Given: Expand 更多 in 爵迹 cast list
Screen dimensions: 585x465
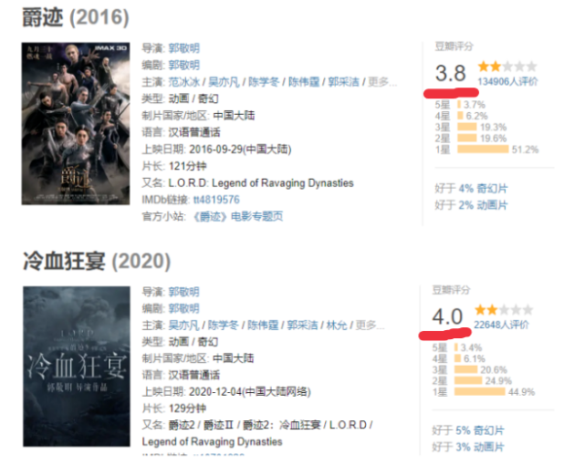Looking at the screenshot, I should tap(382, 82).
